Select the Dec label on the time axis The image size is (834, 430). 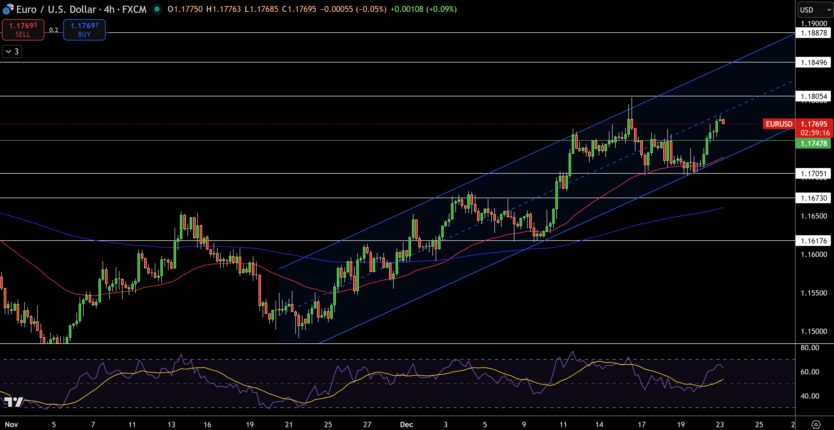pos(407,425)
